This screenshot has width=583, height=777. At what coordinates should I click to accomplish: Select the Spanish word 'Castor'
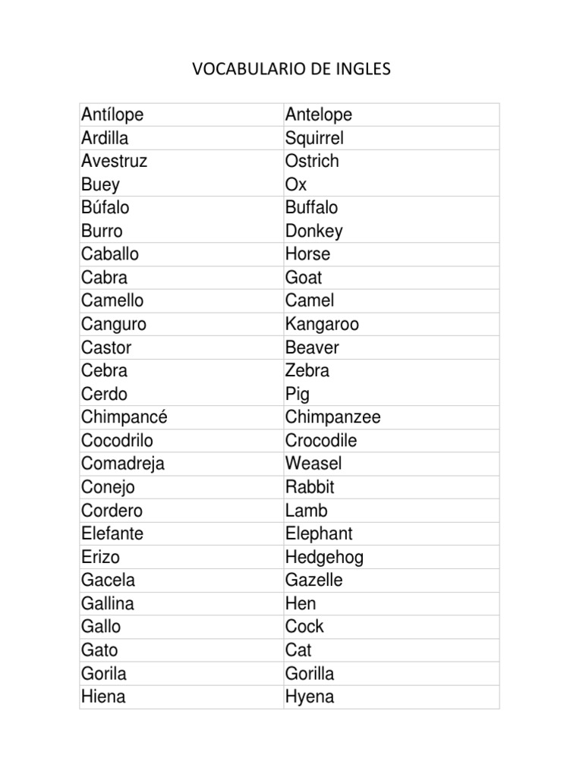tap(106, 348)
